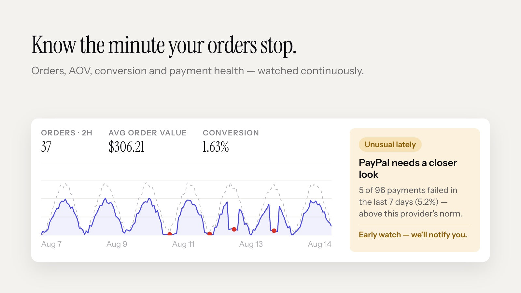Select the Orders · 2H metric label
Screen dimensions: 521x293
point(67,133)
